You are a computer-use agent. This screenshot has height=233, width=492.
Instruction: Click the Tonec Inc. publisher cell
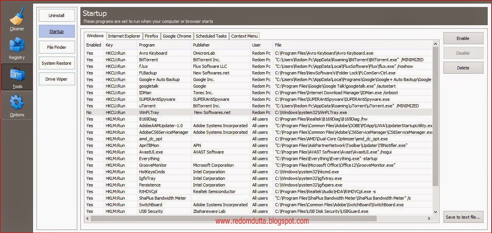point(203,93)
